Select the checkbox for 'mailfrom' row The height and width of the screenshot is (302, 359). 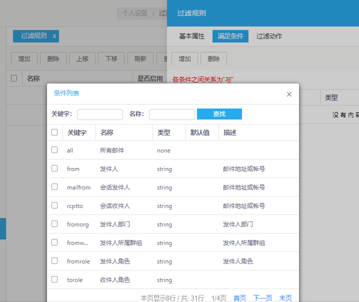pyautogui.click(x=54, y=187)
